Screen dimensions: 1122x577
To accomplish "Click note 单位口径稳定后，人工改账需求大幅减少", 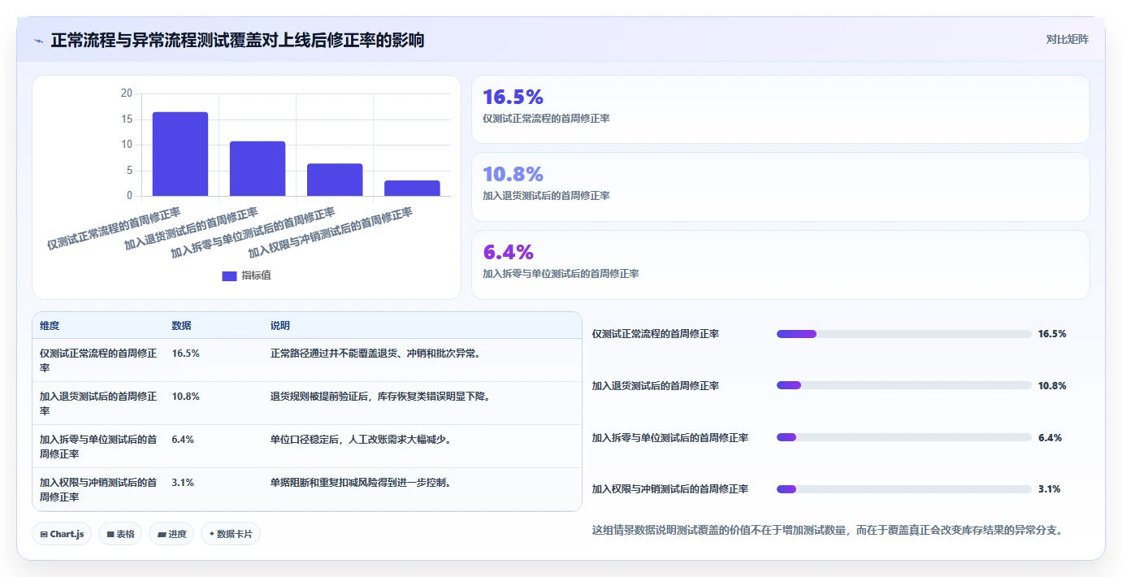I will (362, 440).
